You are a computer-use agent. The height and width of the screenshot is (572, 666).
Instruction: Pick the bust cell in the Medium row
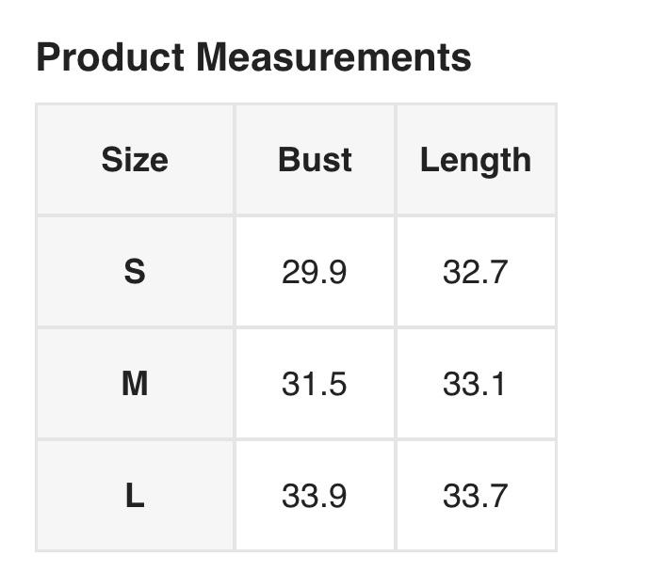coord(315,384)
